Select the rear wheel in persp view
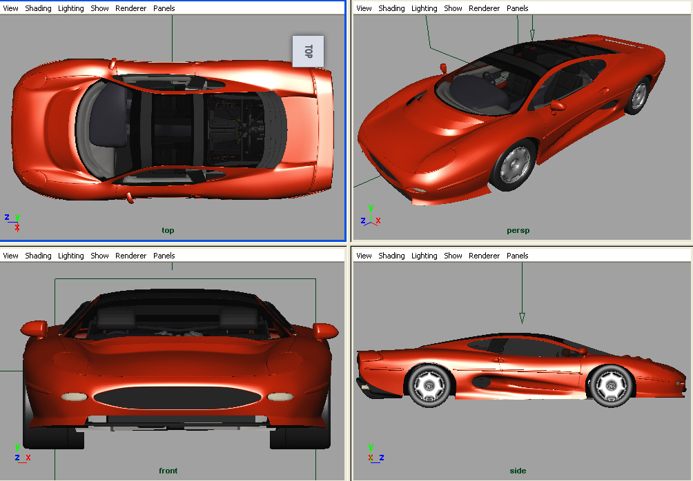 (x=638, y=96)
